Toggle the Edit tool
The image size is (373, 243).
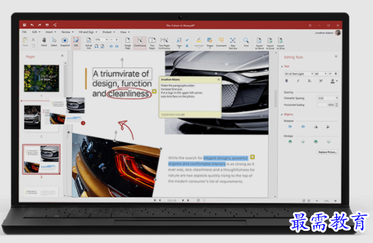pos(76,42)
